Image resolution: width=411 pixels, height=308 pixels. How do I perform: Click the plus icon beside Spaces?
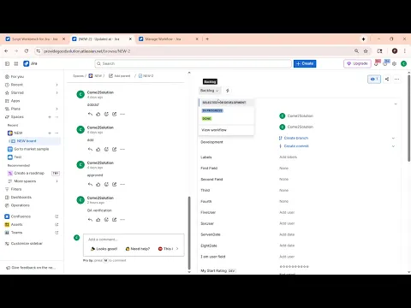50,117
